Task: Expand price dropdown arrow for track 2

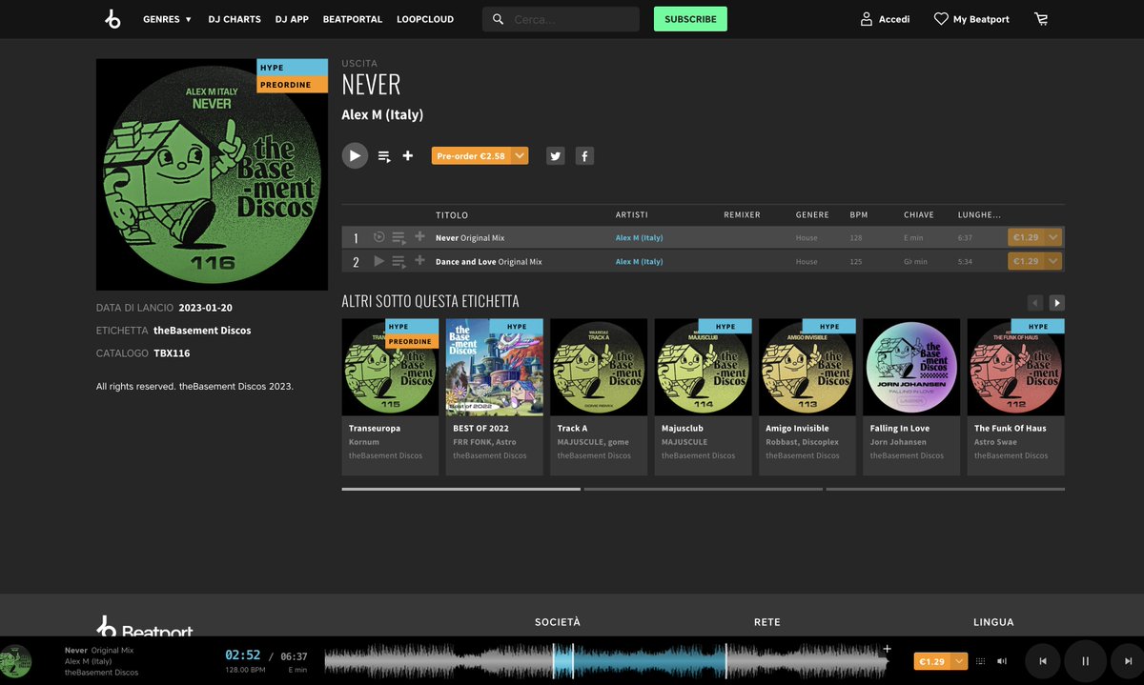Action: 1053,261
